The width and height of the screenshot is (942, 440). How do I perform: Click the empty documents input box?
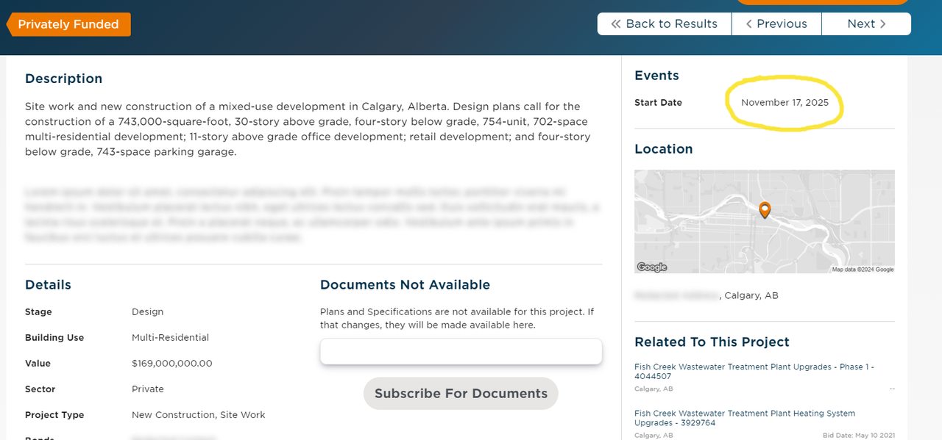pyautogui.click(x=461, y=351)
